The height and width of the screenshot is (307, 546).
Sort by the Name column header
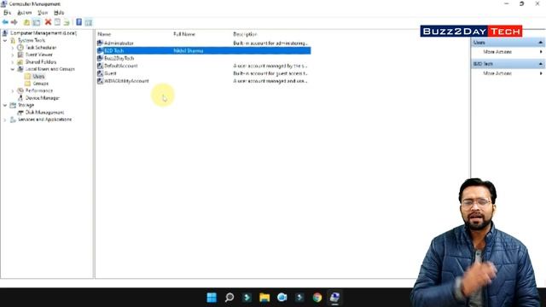(104, 34)
